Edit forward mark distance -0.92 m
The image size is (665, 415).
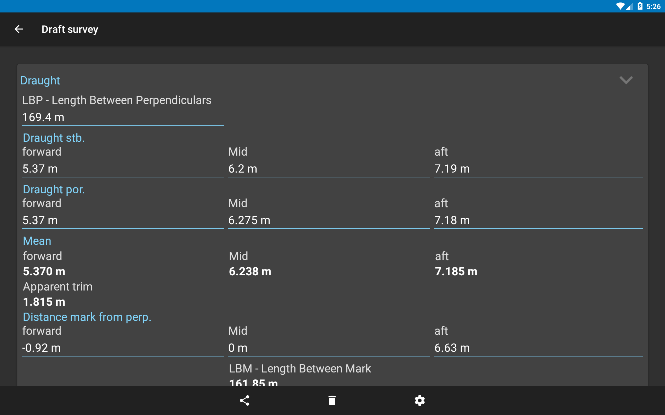point(123,348)
